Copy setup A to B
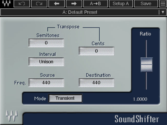The image size is (167, 125). click(x=96, y=4)
